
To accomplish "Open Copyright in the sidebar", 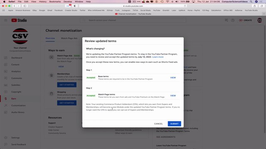I will point(16,92).
